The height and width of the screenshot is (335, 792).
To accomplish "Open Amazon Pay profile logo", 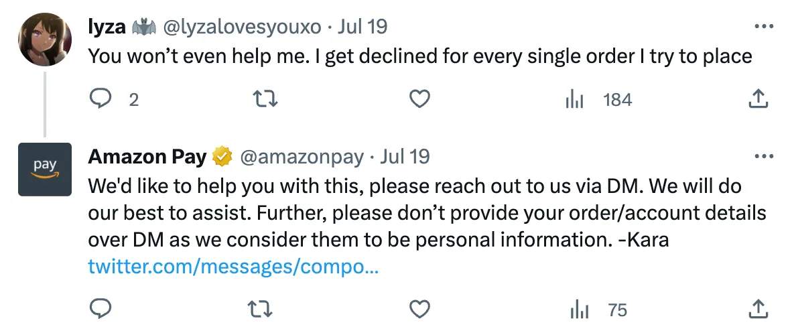I will 44,170.
